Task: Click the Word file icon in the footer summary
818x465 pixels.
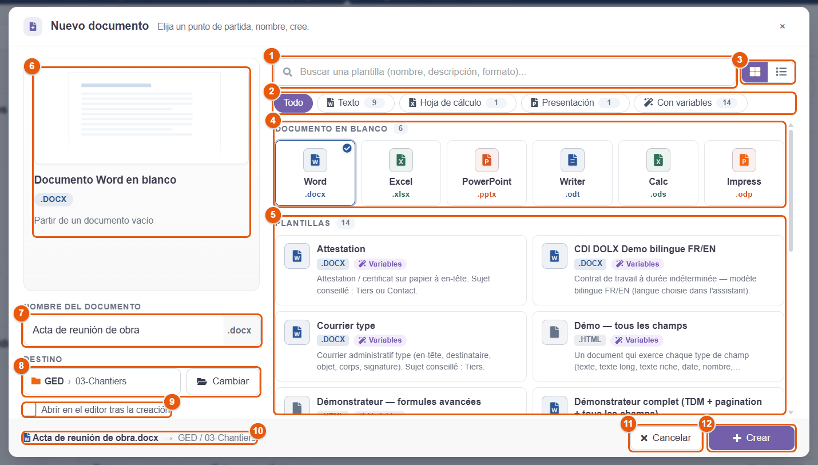Action: click(27, 438)
